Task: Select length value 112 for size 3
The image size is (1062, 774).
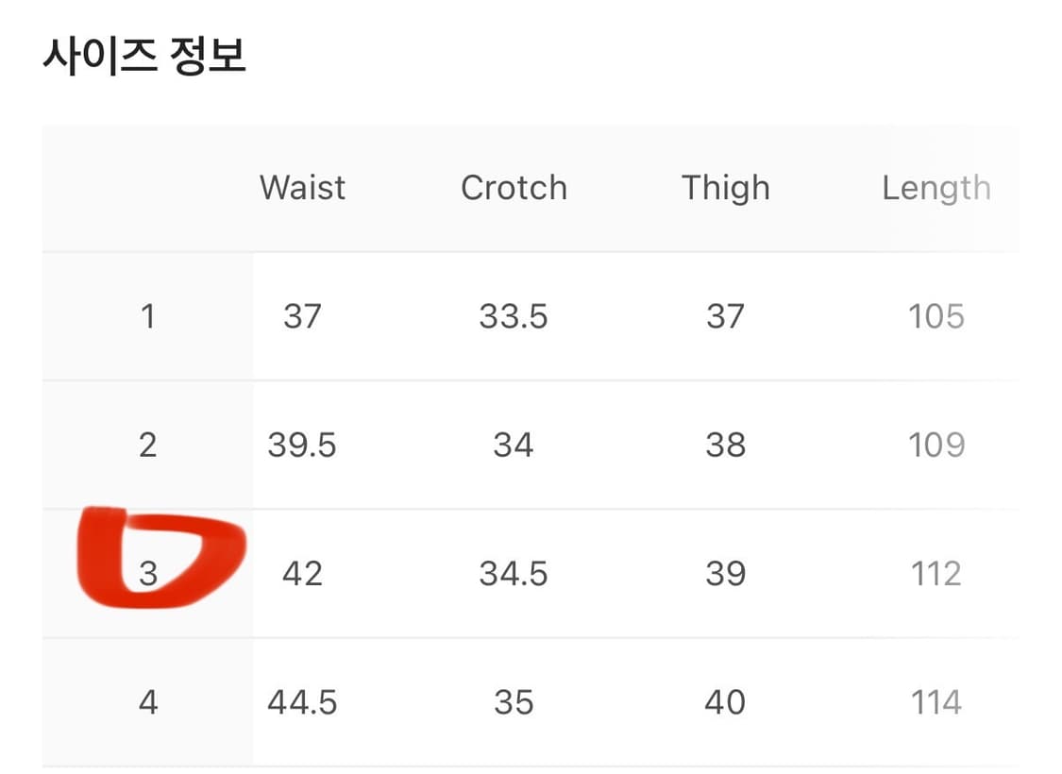Action: [x=936, y=573]
